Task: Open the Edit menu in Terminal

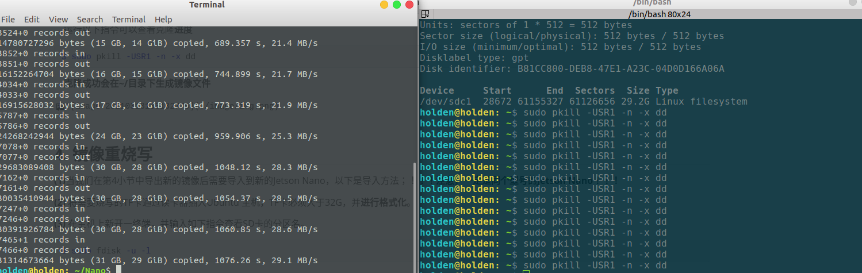Action: [x=32, y=20]
